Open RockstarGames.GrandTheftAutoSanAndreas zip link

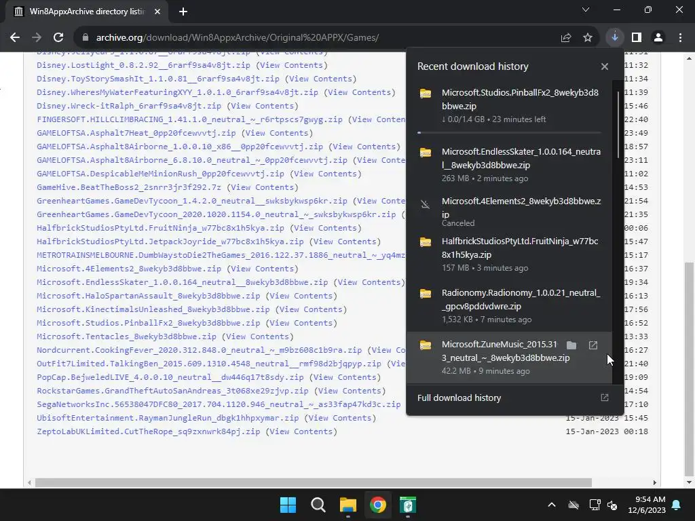coord(172,391)
